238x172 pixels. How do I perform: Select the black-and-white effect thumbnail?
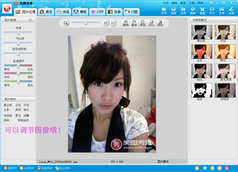(202, 32)
